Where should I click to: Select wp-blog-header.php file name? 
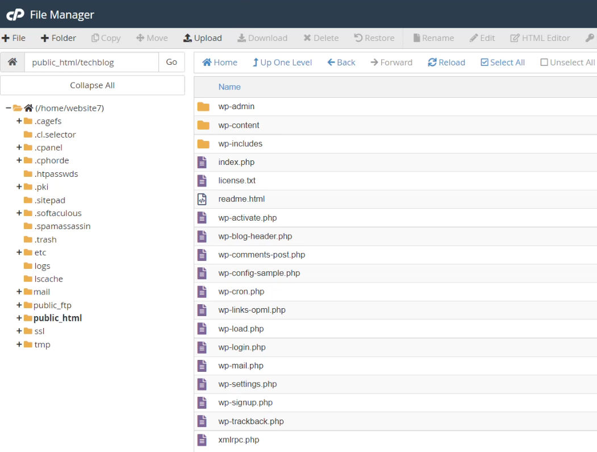(255, 237)
